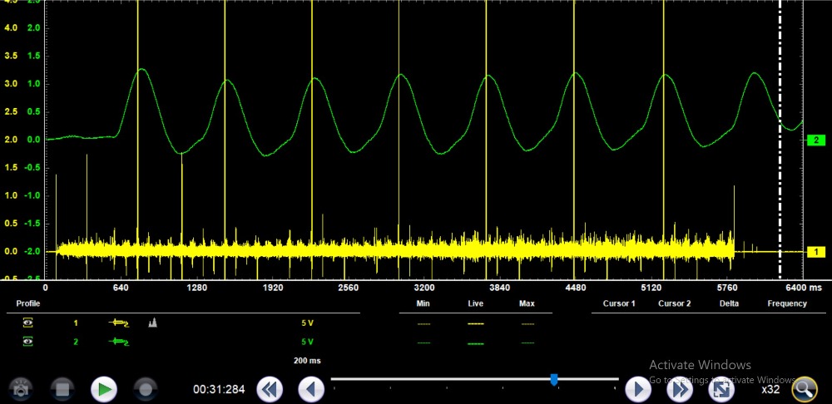Adjust the 200 ms time base
832x404 pixels.
pos(307,361)
